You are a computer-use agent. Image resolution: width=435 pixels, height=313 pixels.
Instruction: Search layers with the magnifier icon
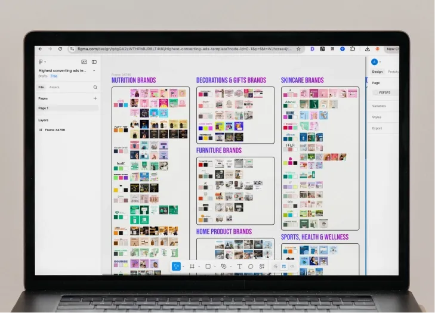[x=95, y=87]
